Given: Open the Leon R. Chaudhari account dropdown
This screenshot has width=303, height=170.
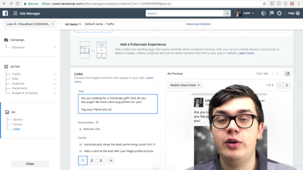Looking at the screenshot, I should coord(30,24).
